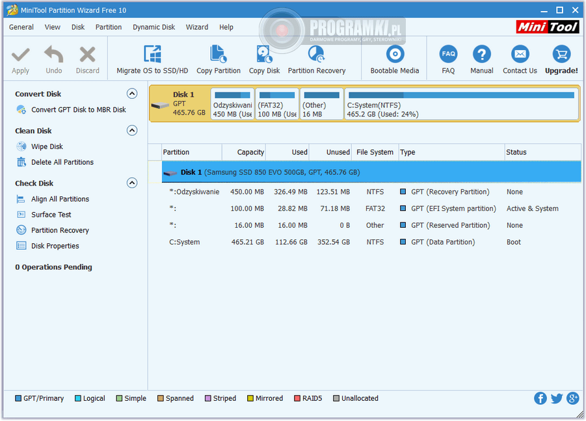Click the Undo arrow icon
This screenshot has width=586, height=421.
[x=53, y=55]
